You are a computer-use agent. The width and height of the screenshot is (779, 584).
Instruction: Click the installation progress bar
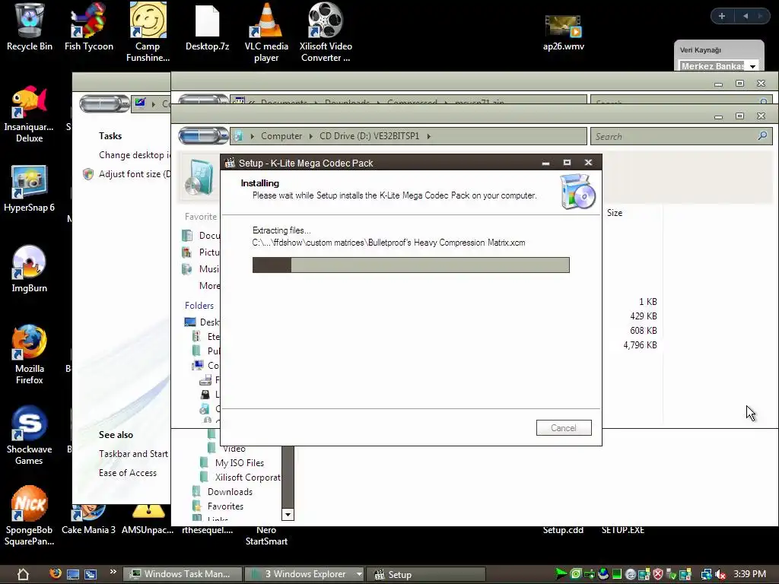[x=411, y=265]
